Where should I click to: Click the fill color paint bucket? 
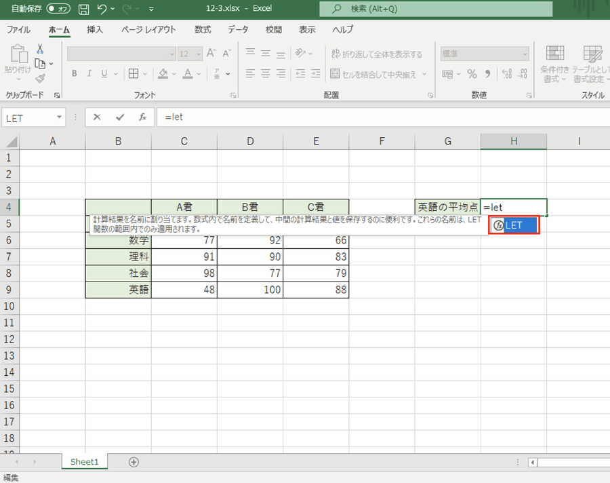[x=163, y=73]
